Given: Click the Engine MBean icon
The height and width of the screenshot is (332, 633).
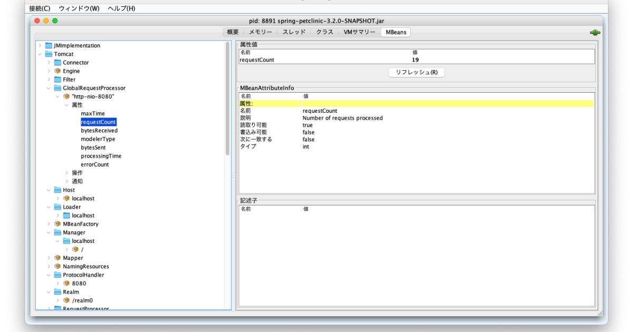Looking at the screenshot, I should click(x=57, y=71).
